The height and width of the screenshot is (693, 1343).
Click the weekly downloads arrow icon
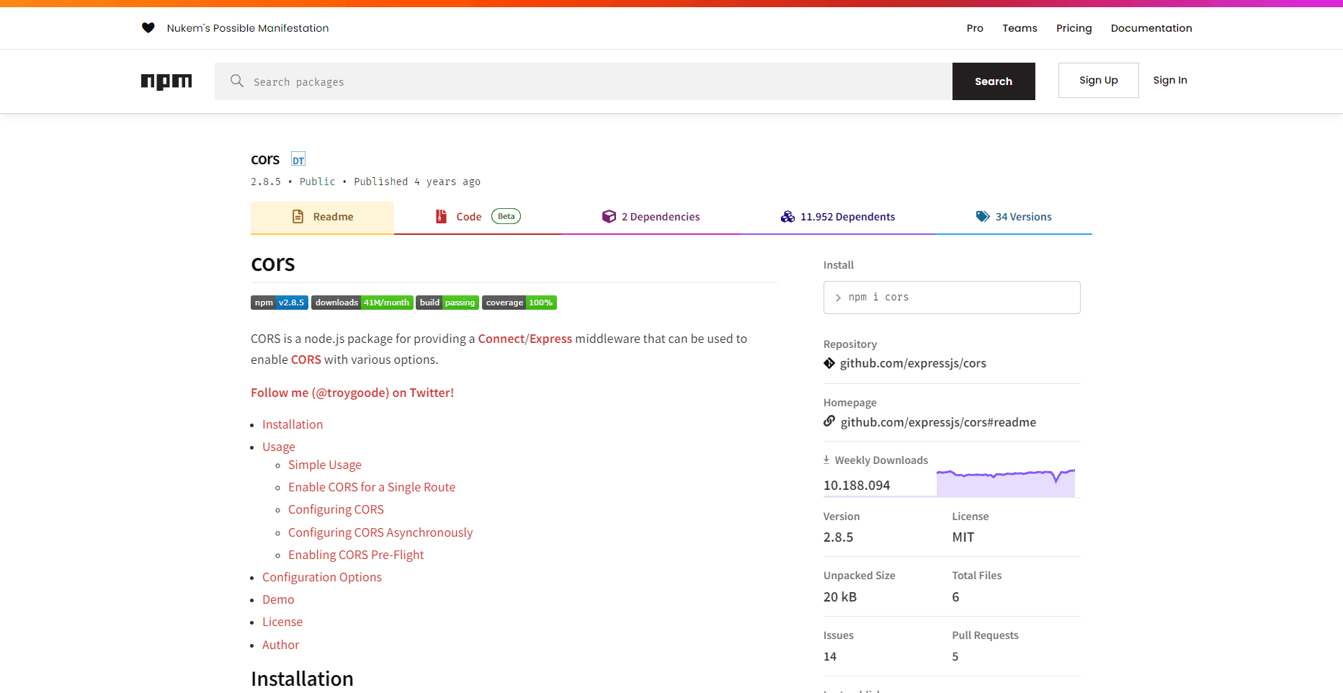[826, 460]
